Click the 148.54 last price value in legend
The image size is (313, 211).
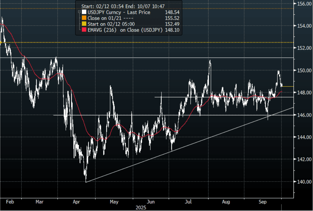173,12
